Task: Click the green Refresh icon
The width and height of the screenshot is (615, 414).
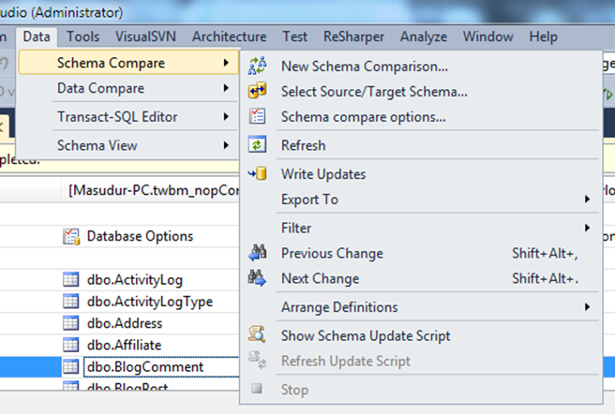Action: coord(256,145)
